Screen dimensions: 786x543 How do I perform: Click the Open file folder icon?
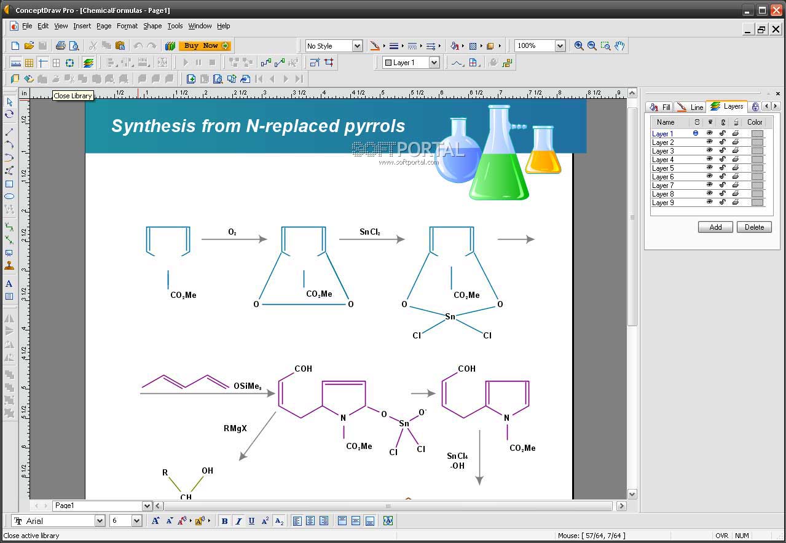pyautogui.click(x=29, y=45)
